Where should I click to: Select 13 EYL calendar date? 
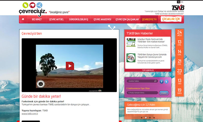click(x=179, y=43)
